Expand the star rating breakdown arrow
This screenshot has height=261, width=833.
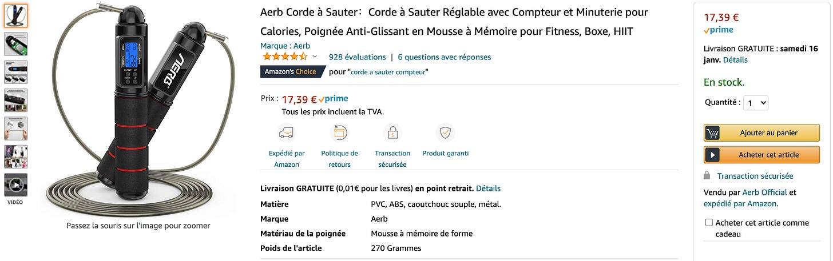(315, 57)
